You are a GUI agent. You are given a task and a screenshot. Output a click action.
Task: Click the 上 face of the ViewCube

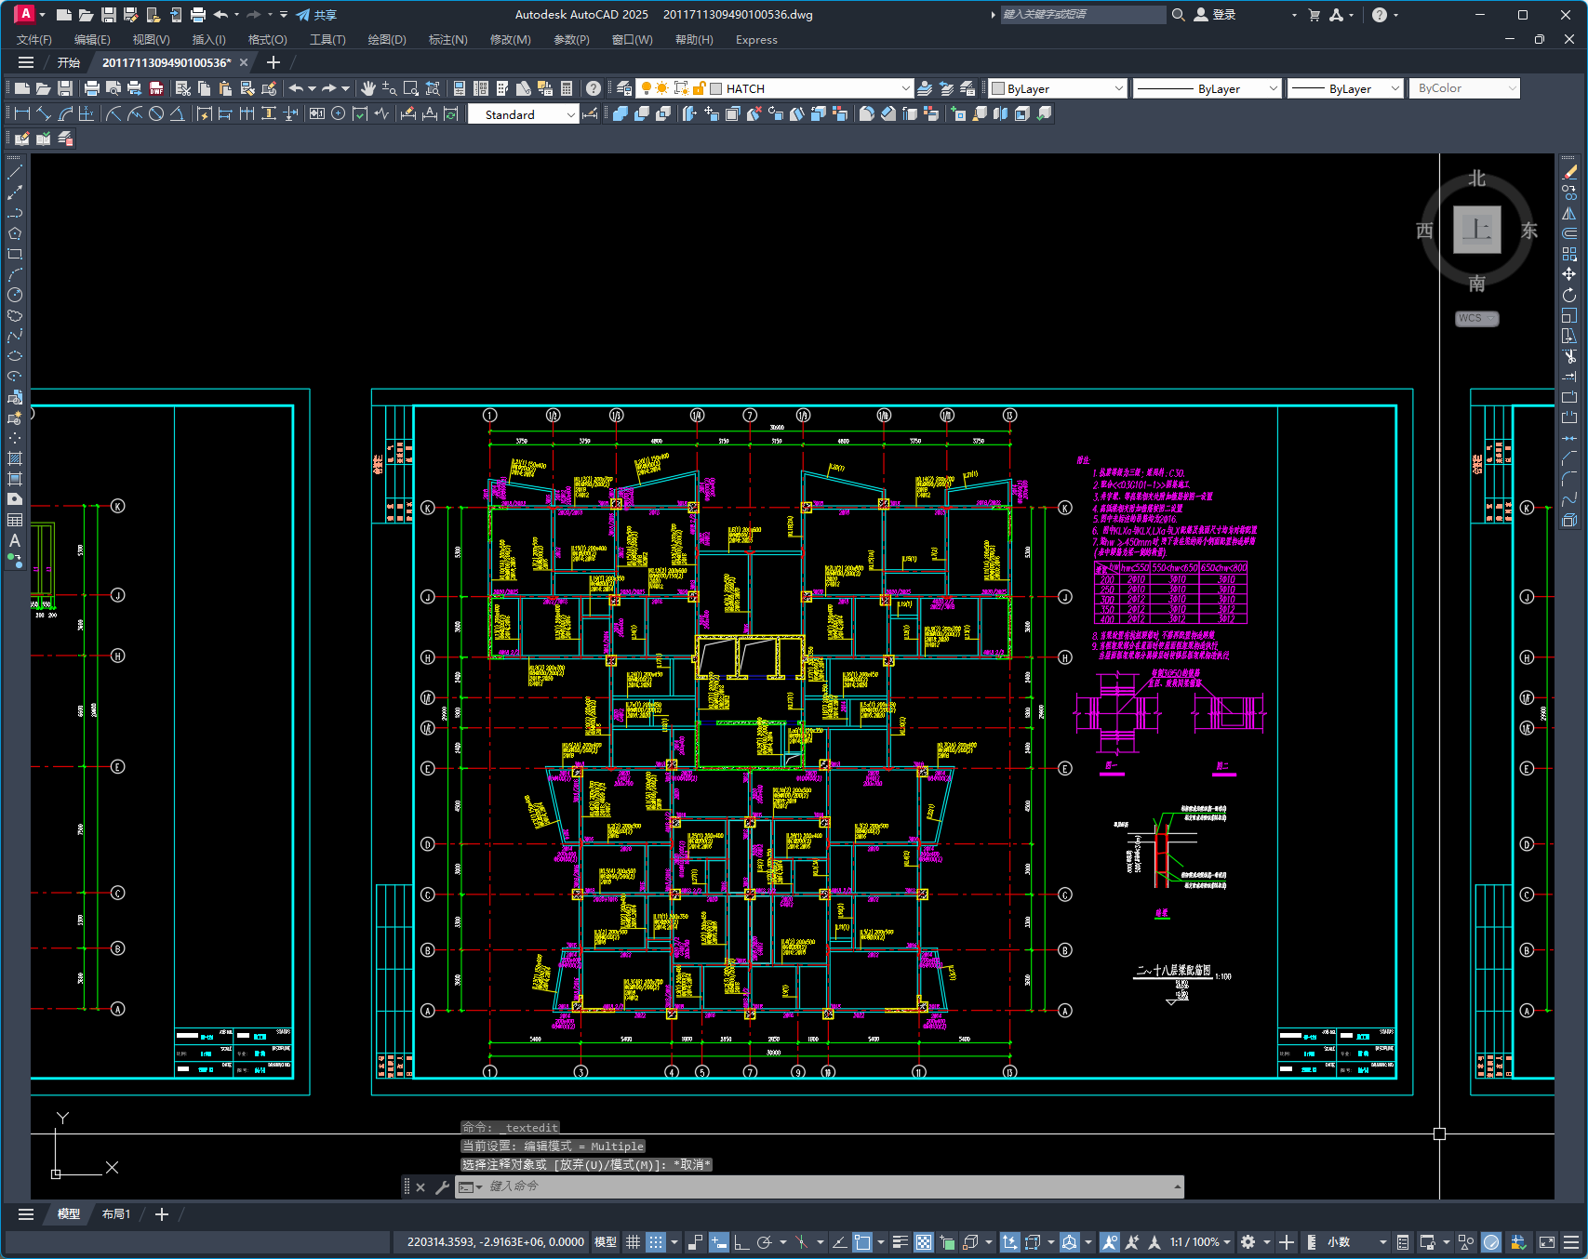tap(1477, 230)
